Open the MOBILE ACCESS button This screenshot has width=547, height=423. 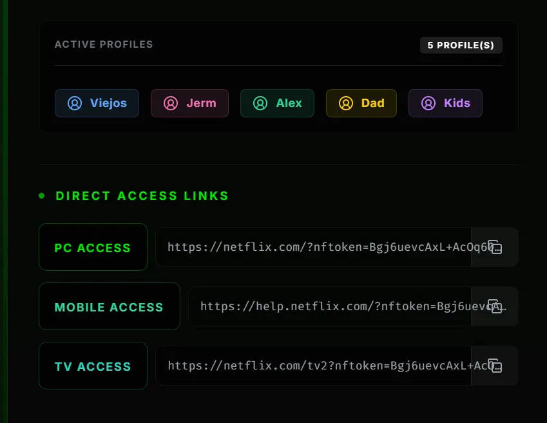[x=110, y=306]
